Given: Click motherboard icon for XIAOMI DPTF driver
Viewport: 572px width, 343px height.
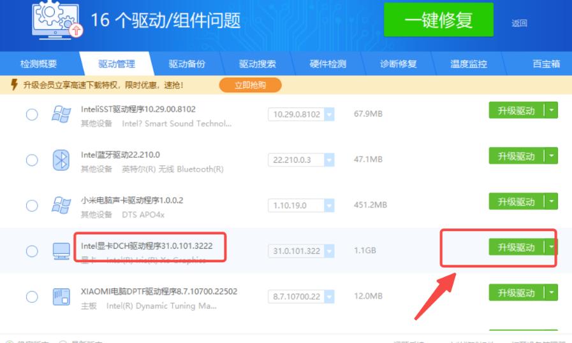Looking at the screenshot, I should point(61,297).
